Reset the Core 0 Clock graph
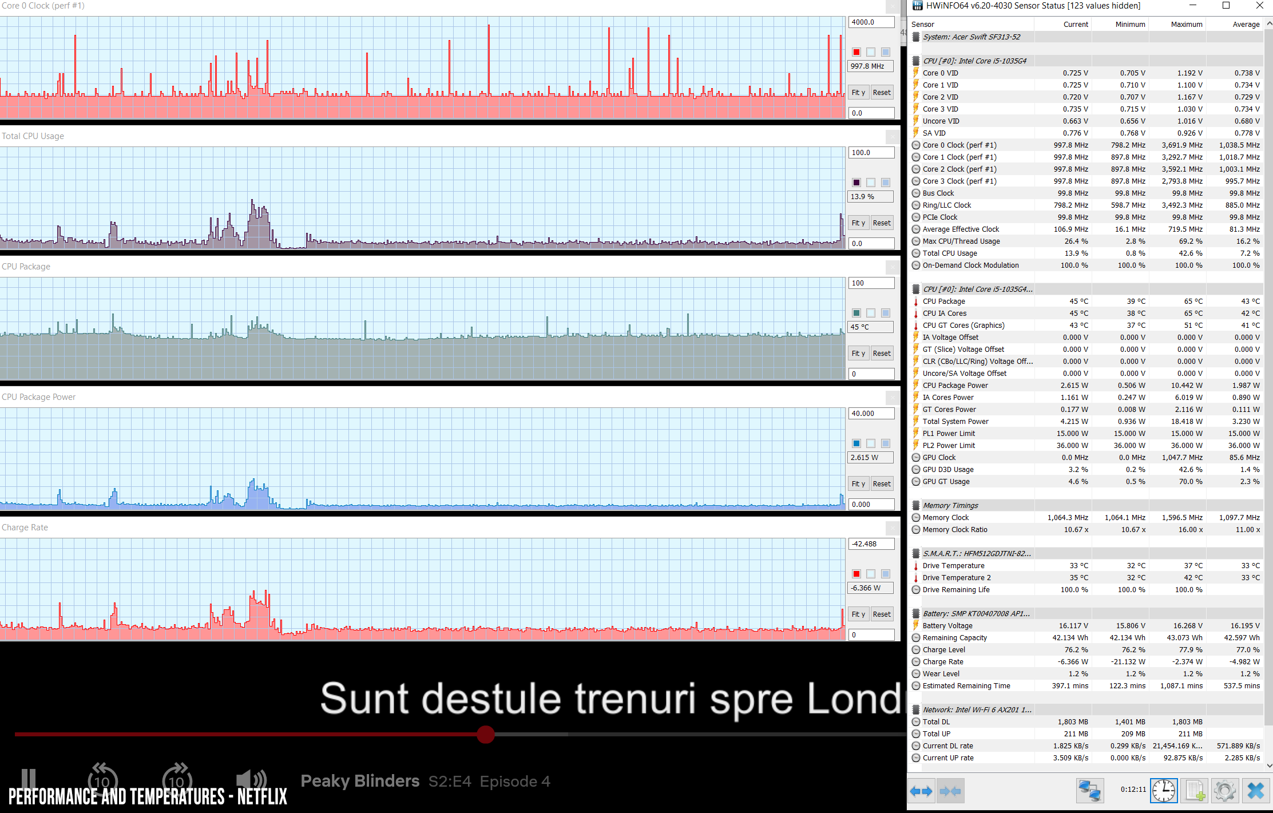The height and width of the screenshot is (813, 1273). pyautogui.click(x=882, y=93)
